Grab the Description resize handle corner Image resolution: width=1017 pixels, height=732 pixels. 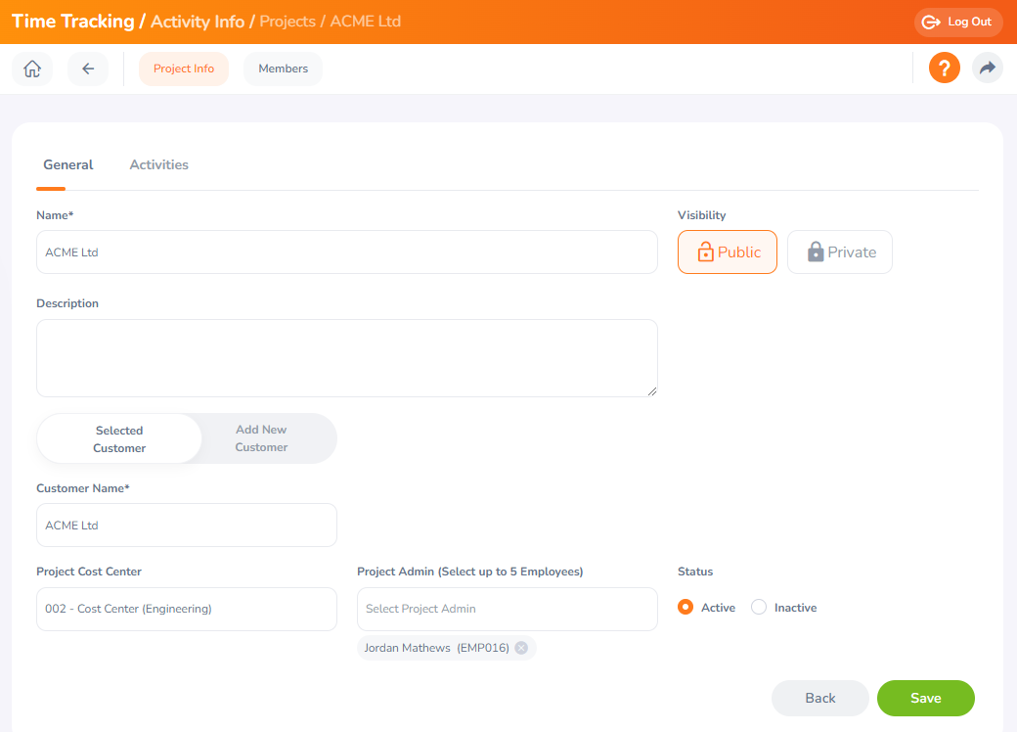click(x=652, y=391)
